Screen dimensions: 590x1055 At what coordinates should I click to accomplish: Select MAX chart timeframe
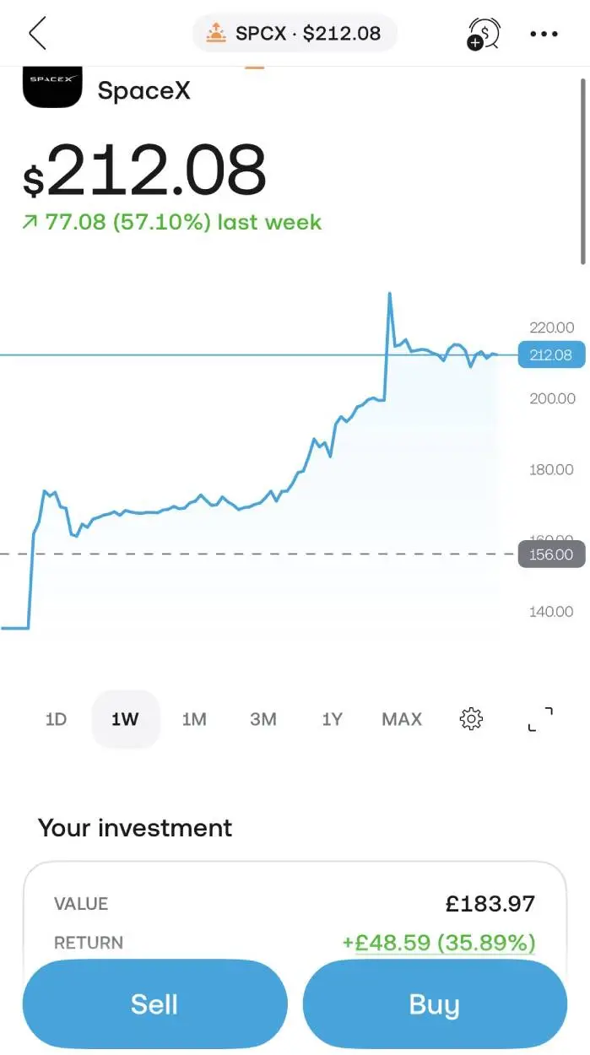point(402,719)
